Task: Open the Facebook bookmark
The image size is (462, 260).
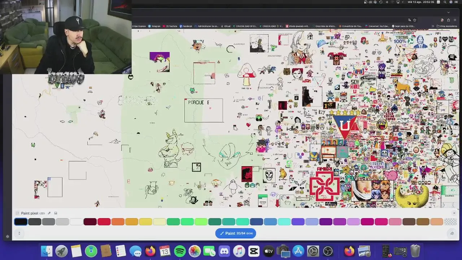Action: 186,26
